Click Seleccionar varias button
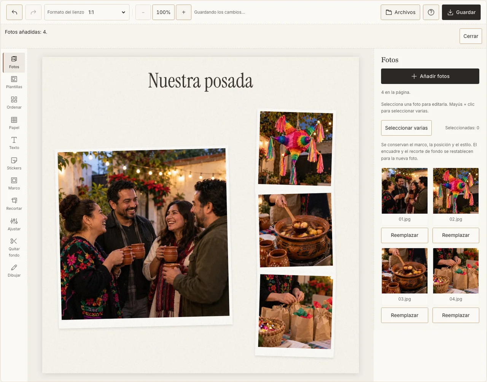 pyautogui.click(x=406, y=128)
